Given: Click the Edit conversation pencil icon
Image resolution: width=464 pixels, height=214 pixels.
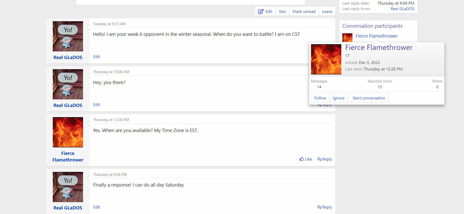Looking at the screenshot, I should [x=261, y=12].
